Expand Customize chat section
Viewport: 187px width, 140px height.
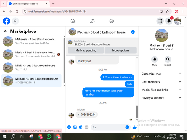(161, 74)
